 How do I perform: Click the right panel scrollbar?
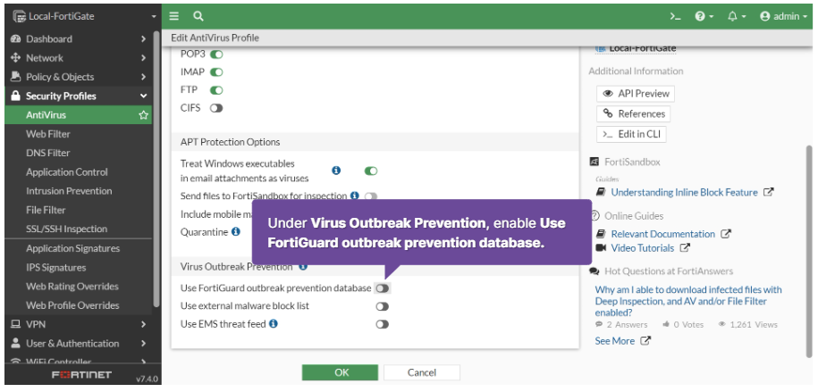[808, 250]
